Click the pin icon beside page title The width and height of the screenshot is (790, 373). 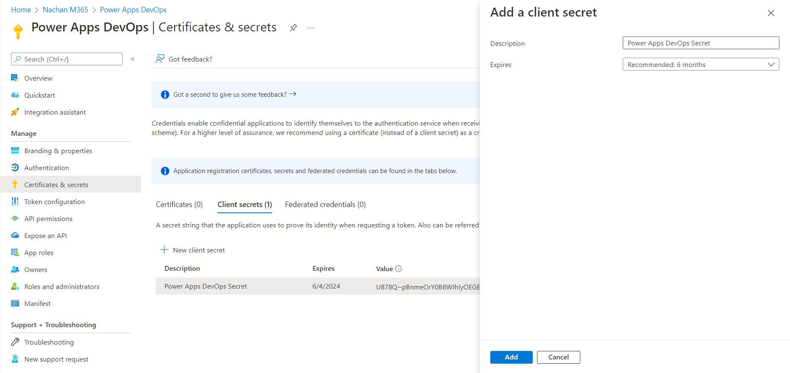coord(293,28)
